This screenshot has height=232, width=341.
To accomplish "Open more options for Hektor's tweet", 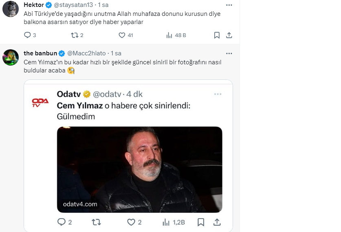I will point(229,5).
